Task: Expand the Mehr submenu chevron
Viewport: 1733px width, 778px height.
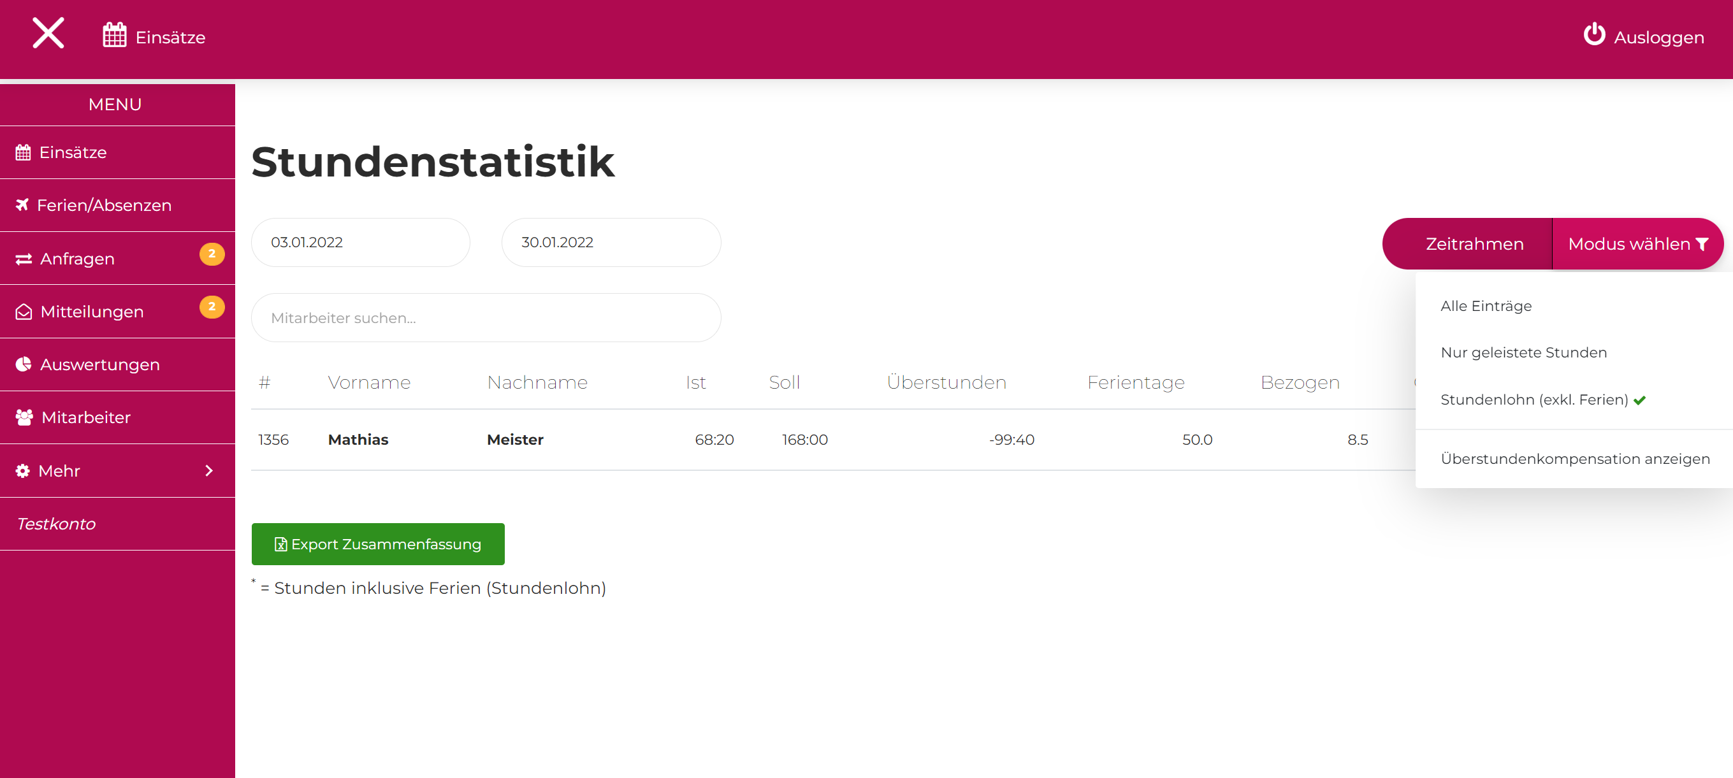Action: (208, 471)
